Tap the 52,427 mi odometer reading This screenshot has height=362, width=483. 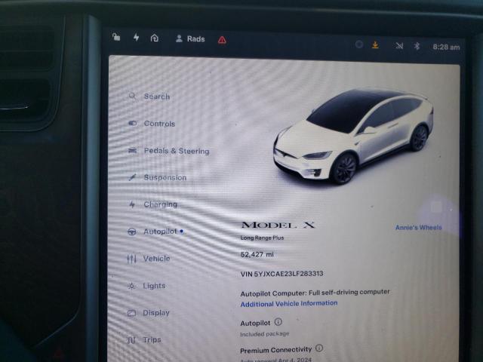(257, 254)
